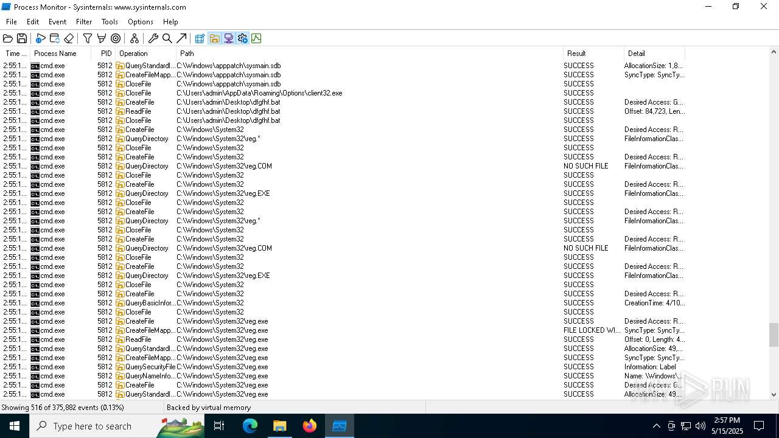Click the PID column header

[103, 54]
